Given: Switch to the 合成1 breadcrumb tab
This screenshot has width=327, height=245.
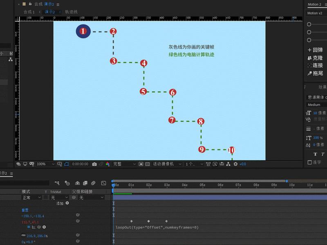Looking at the screenshot, I should 29,12.
